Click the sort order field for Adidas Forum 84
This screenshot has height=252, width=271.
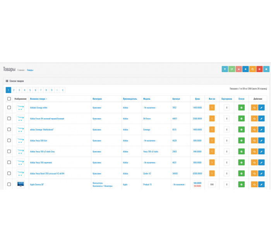click(x=226, y=119)
